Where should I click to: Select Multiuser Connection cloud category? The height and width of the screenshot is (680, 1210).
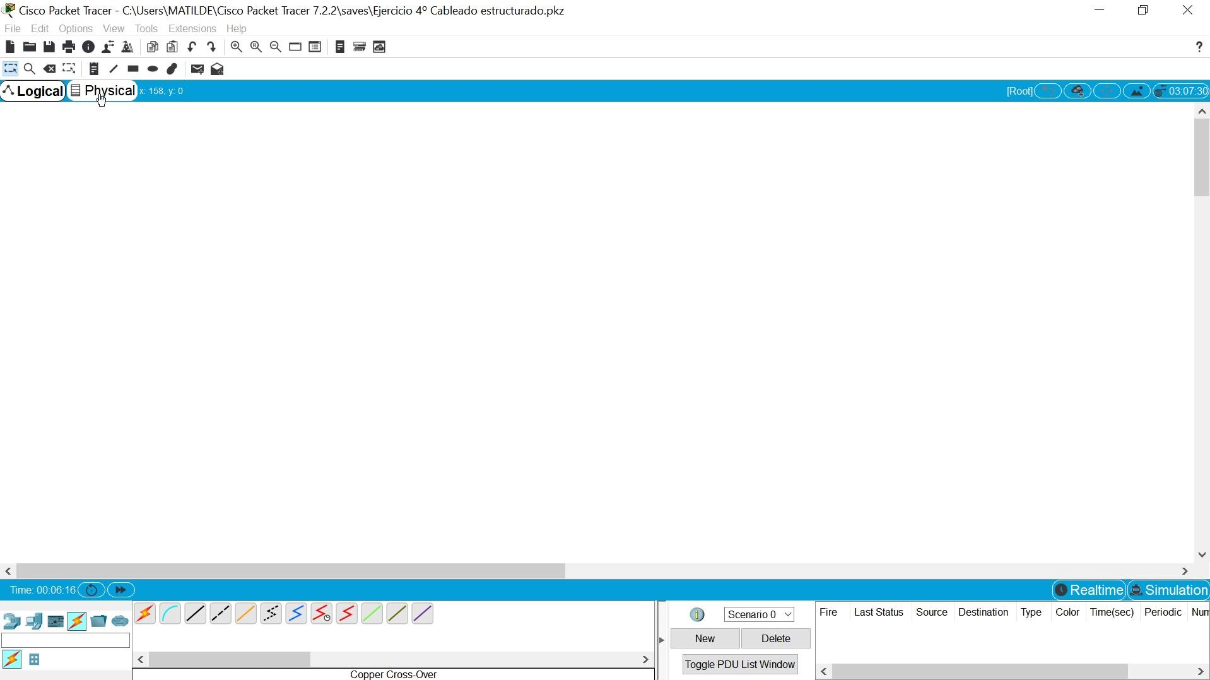[x=120, y=621]
